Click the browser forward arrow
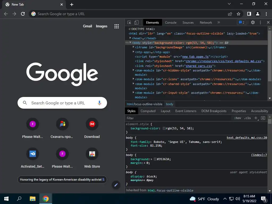The image size is (272, 204). (14, 14)
